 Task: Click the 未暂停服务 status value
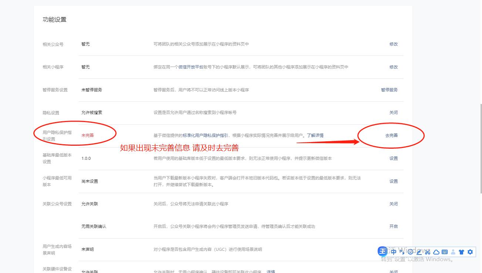[x=92, y=90]
